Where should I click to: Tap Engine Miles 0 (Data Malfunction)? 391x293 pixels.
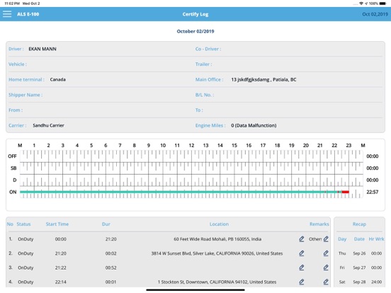pyautogui.click(x=254, y=125)
